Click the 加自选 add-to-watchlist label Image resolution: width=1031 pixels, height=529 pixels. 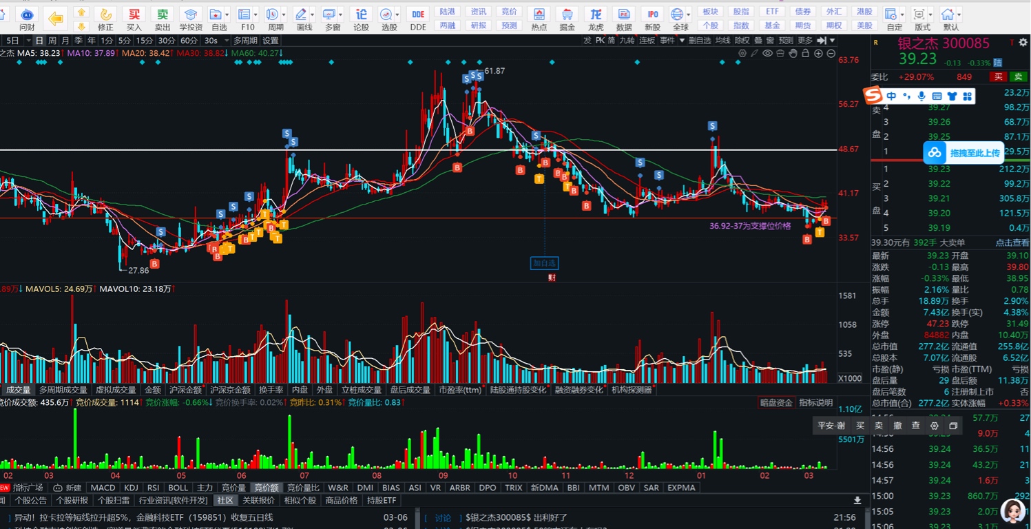click(x=545, y=262)
